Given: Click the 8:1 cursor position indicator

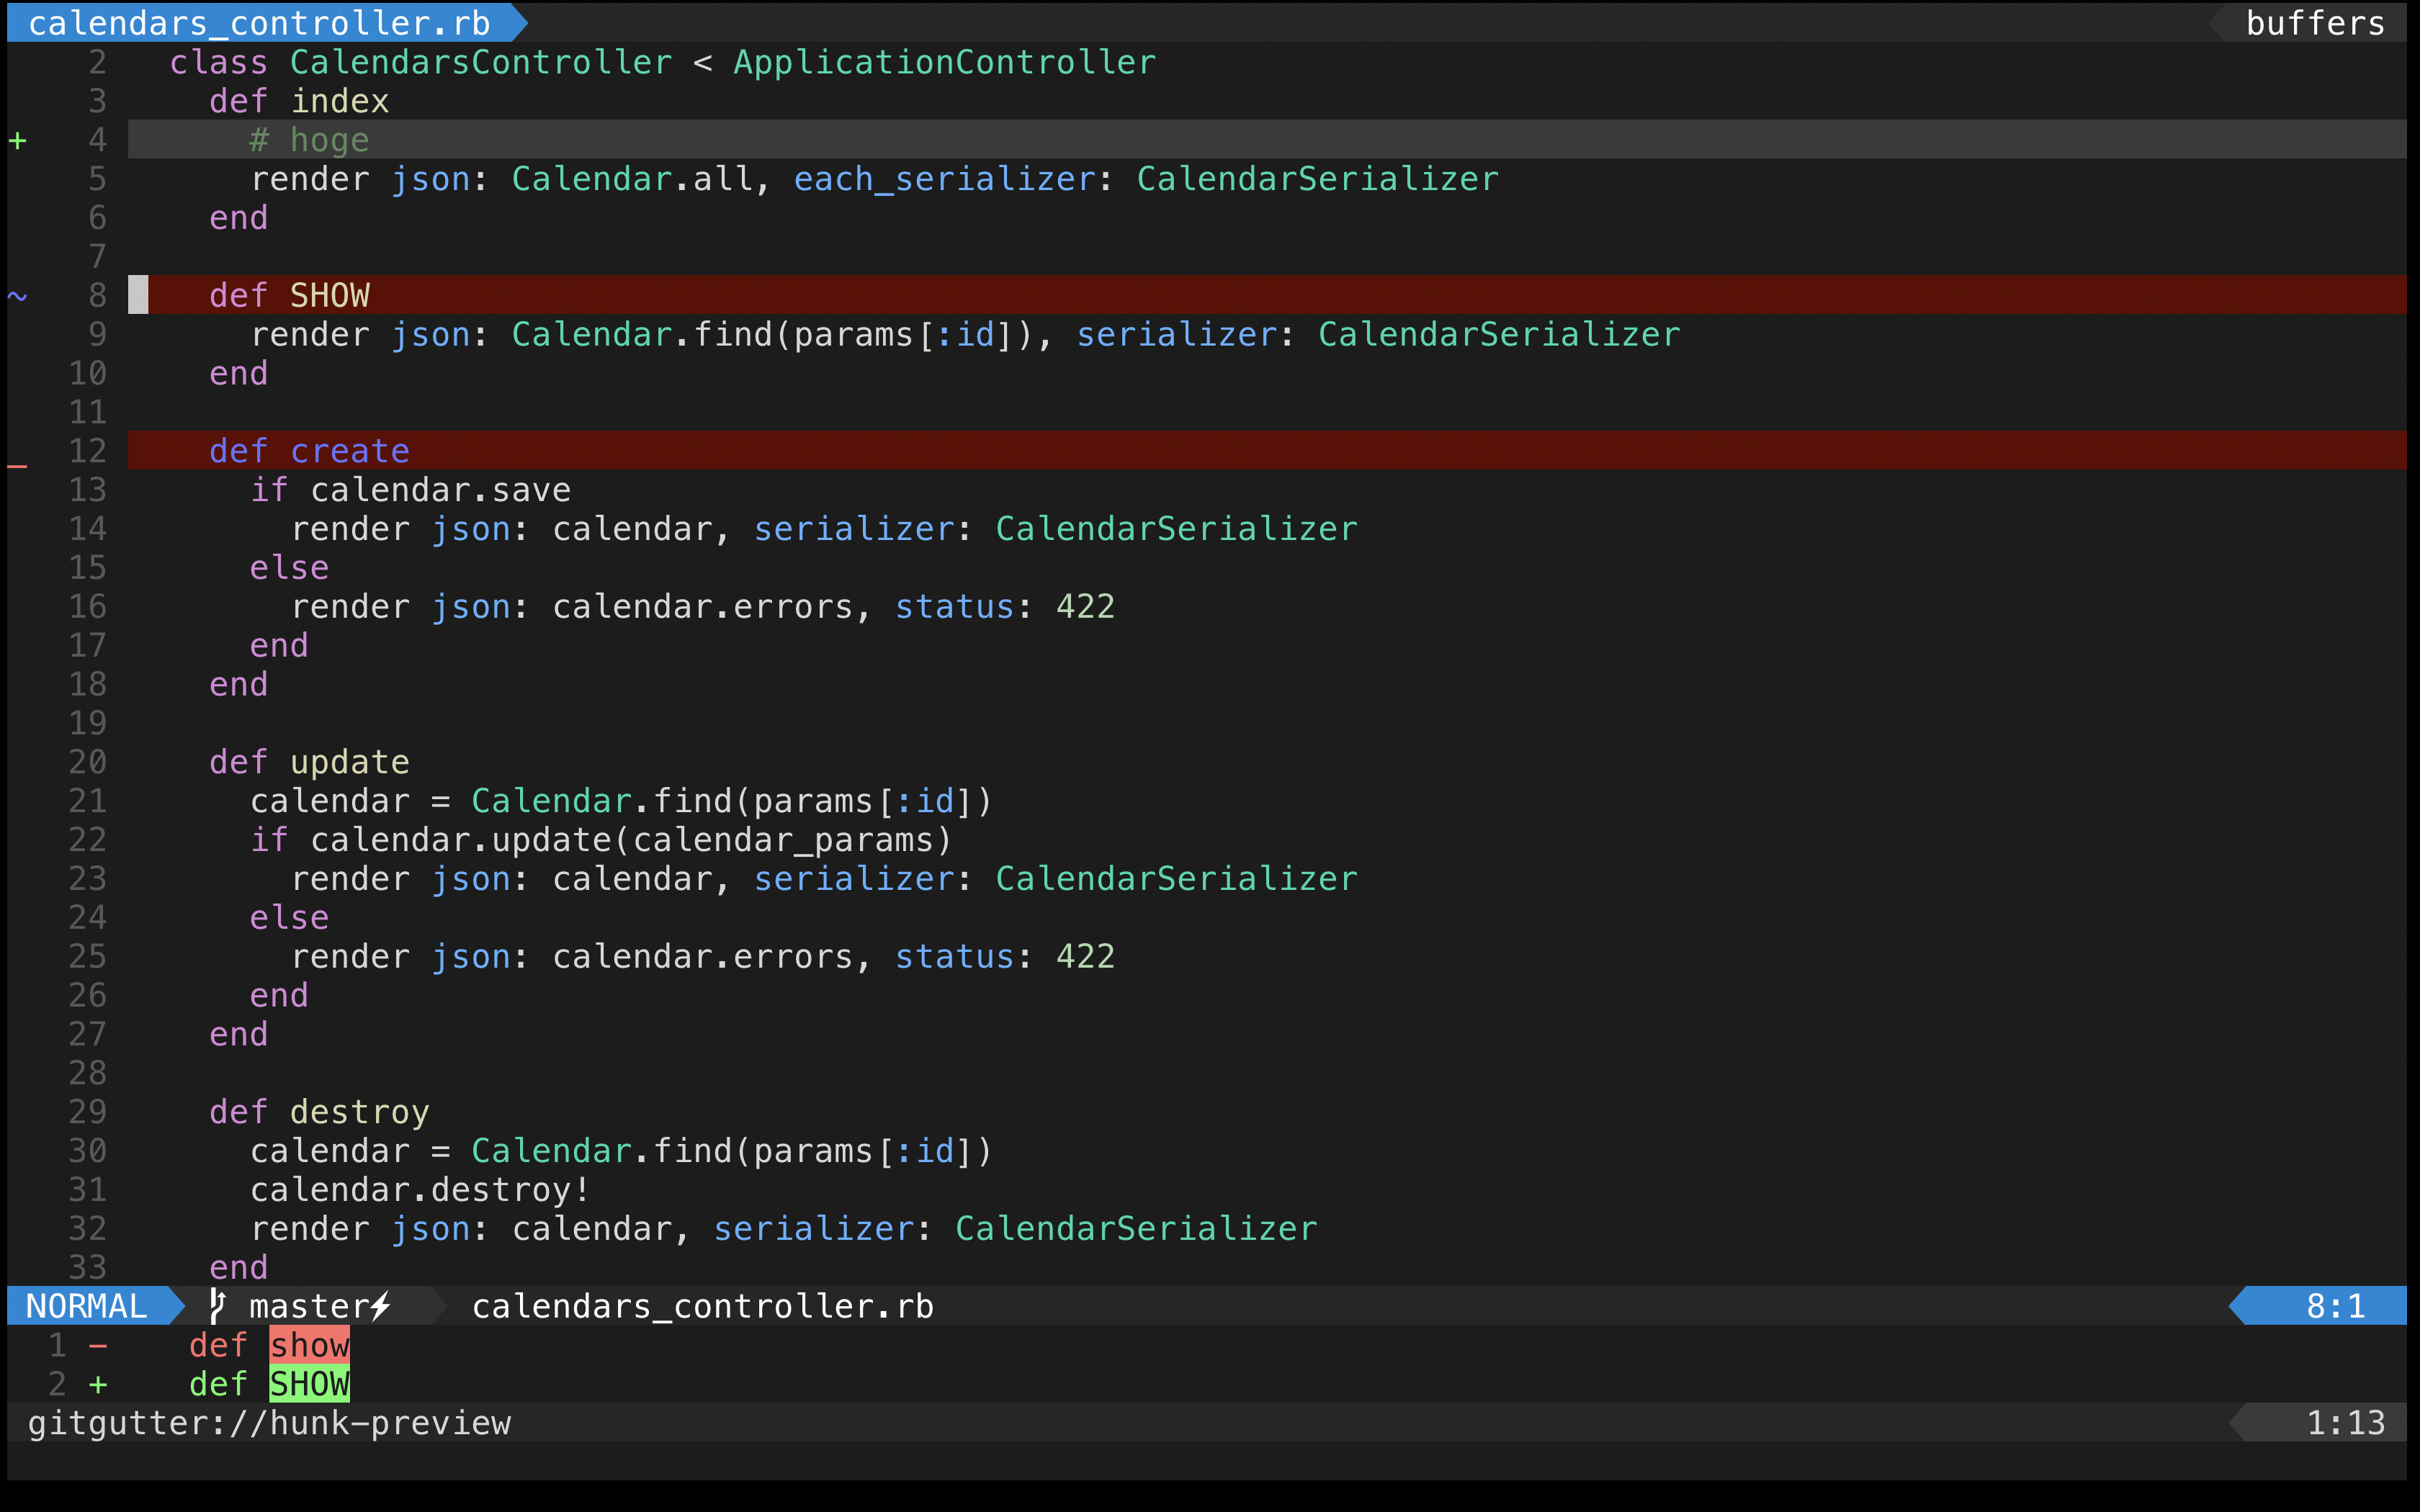Looking at the screenshot, I should pos(2335,1305).
